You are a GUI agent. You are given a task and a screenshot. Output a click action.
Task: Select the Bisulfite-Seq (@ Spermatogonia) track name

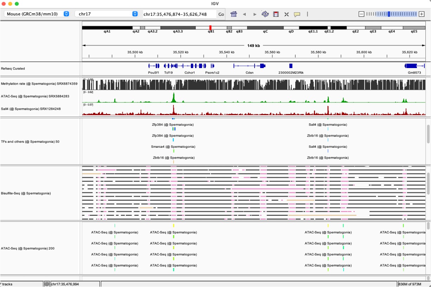(26, 193)
